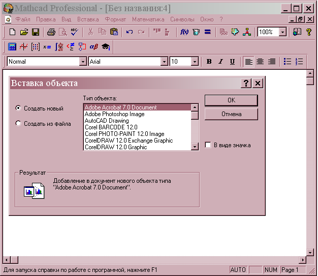This screenshot has width=318, height=276.
Task: Toggle center text alignment button
Action: 260,62
